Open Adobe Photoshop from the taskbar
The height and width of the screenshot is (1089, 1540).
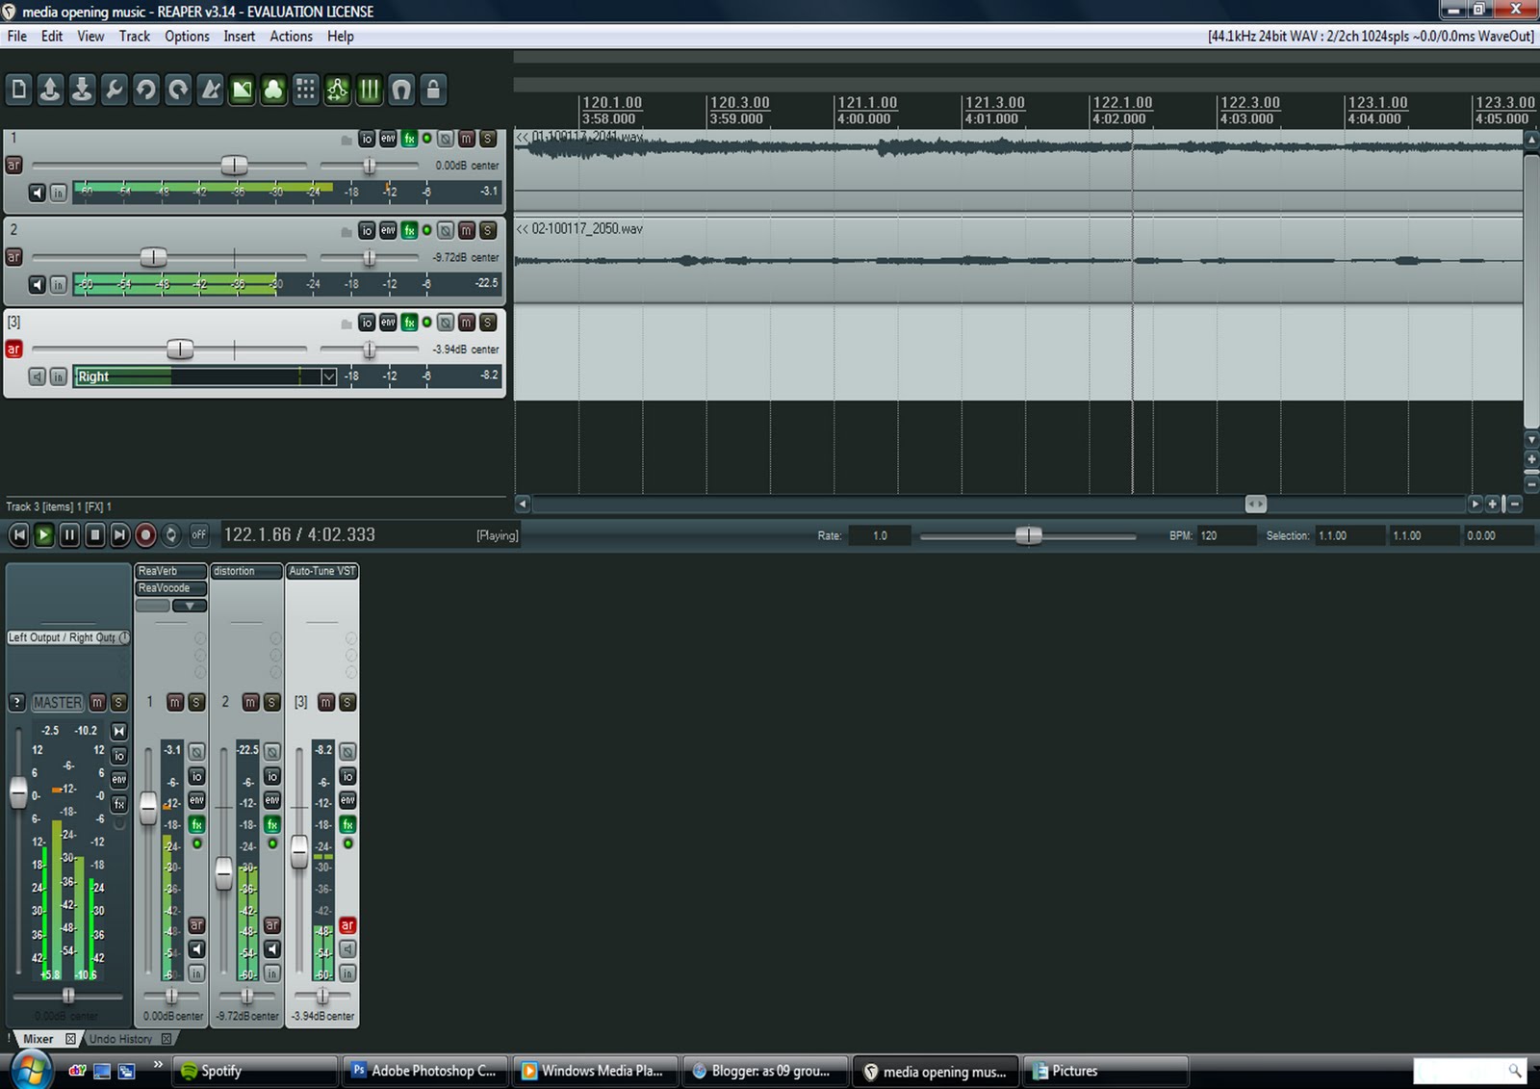[x=425, y=1071]
